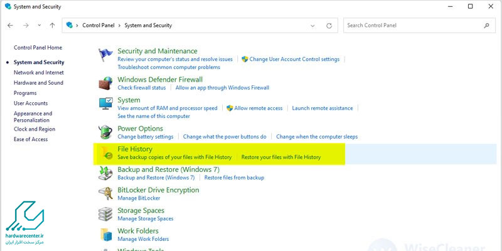The height and width of the screenshot is (251, 502).
Task: Expand the address bar history dropdown
Action: pyautogui.click(x=313, y=26)
